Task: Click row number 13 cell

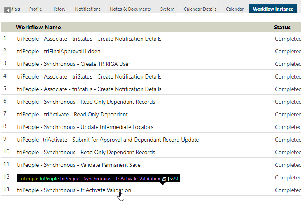Action: [8, 189]
